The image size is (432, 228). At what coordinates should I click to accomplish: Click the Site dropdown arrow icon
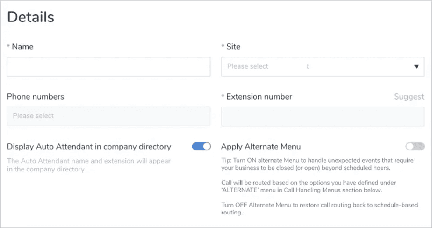coord(416,67)
